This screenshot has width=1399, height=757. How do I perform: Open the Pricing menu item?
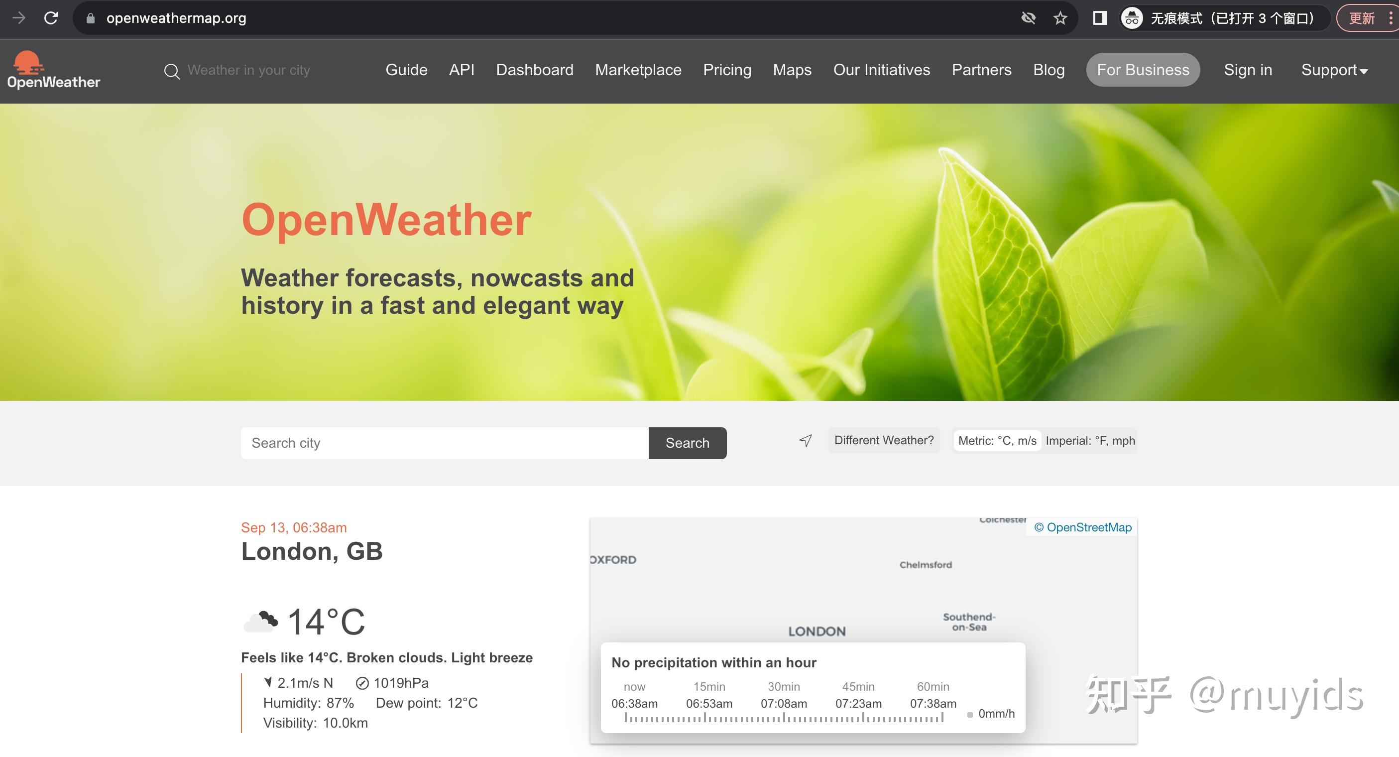pyautogui.click(x=727, y=70)
